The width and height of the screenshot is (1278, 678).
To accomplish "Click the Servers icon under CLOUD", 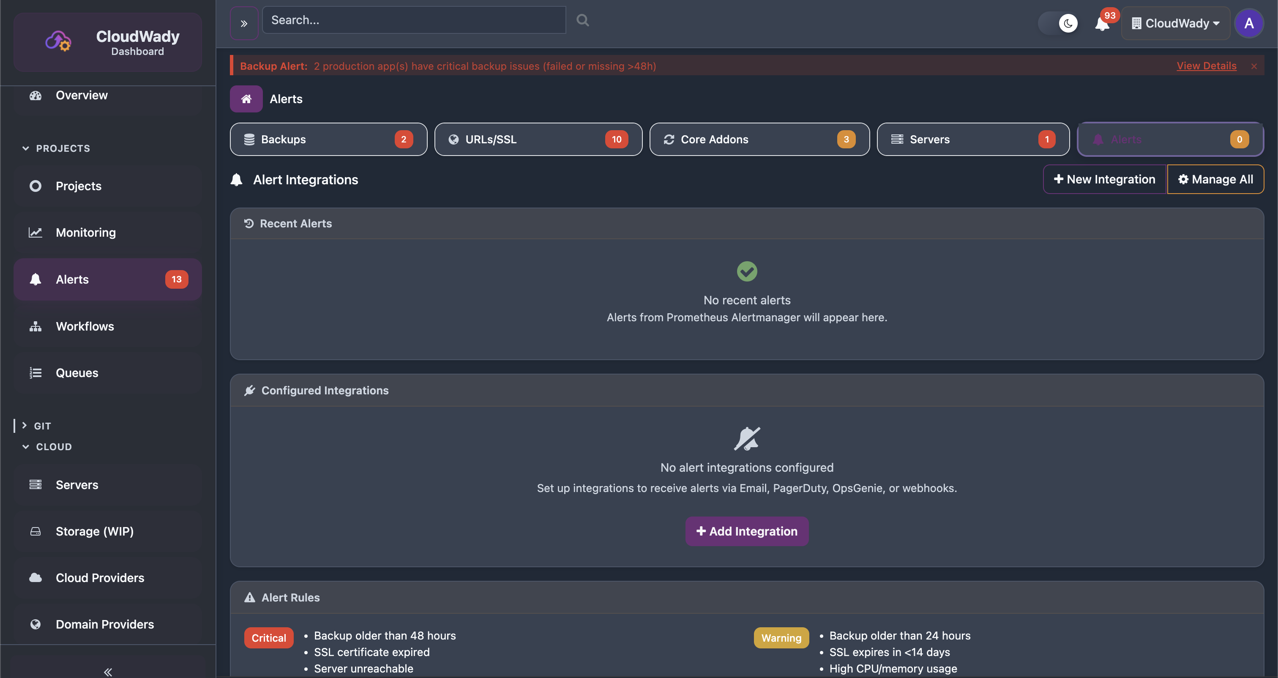I will [35, 484].
